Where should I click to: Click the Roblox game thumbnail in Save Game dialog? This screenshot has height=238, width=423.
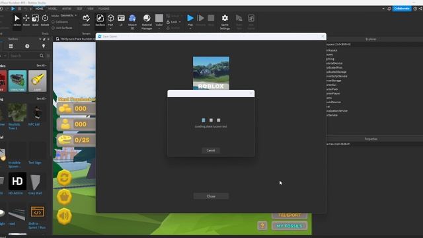pyautogui.click(x=211, y=73)
